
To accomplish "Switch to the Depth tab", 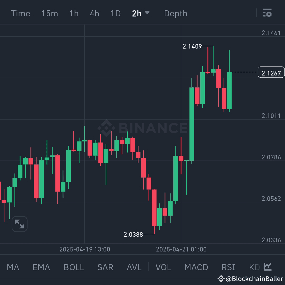I will [x=175, y=13].
